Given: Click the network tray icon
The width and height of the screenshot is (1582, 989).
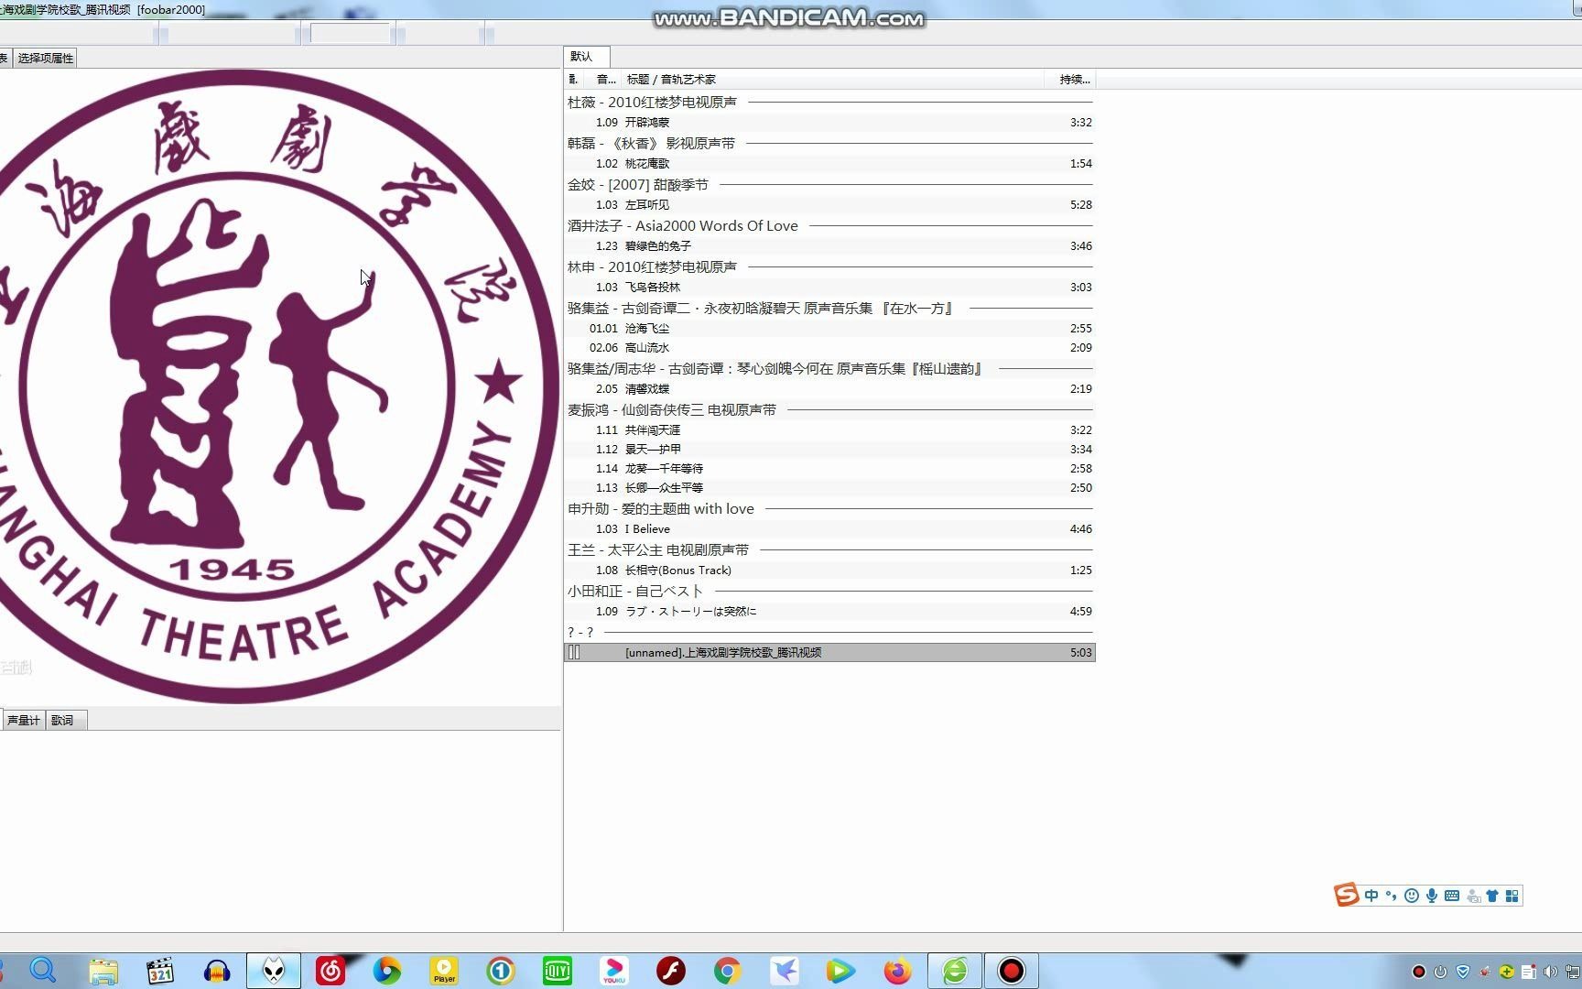Looking at the screenshot, I should (1573, 972).
